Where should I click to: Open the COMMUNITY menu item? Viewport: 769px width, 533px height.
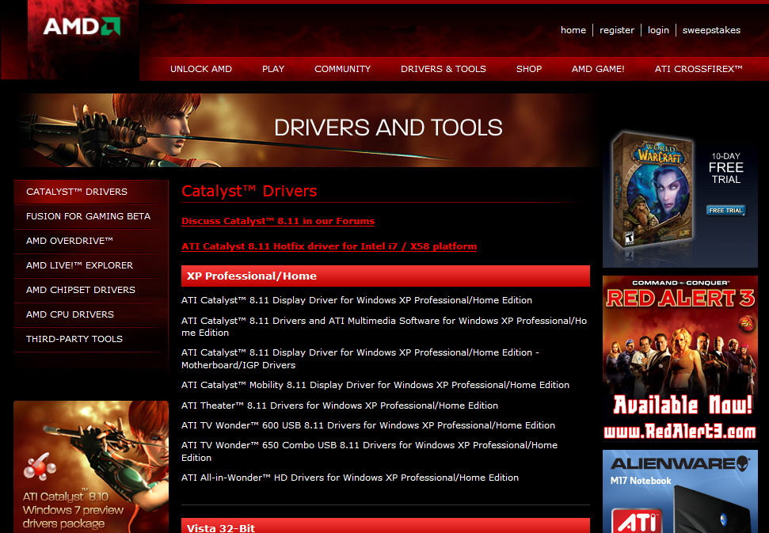[342, 69]
